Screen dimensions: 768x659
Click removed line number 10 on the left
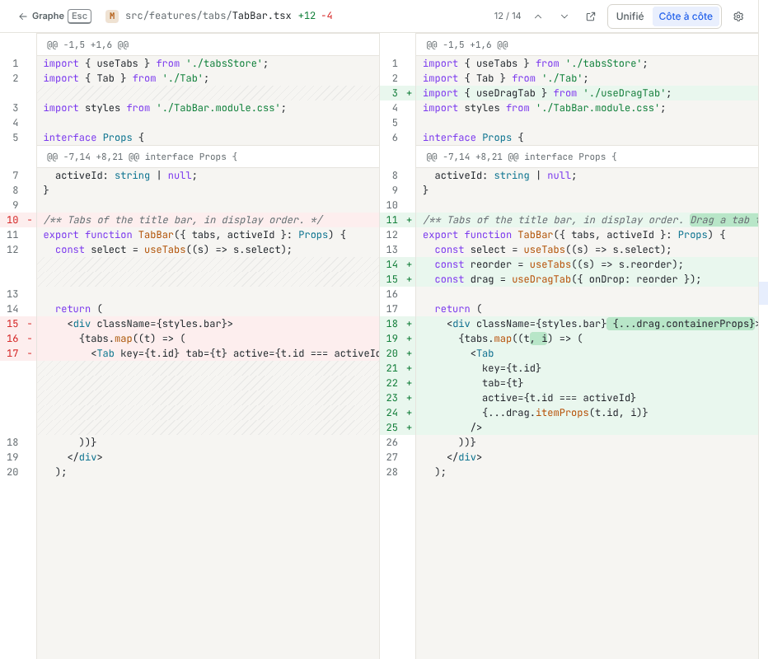pos(12,220)
